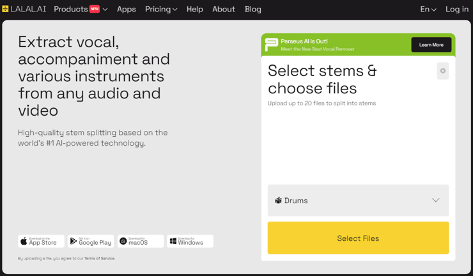Click the LALAL.AI logo icon
This screenshot has height=276, width=473.
[x=6, y=9]
